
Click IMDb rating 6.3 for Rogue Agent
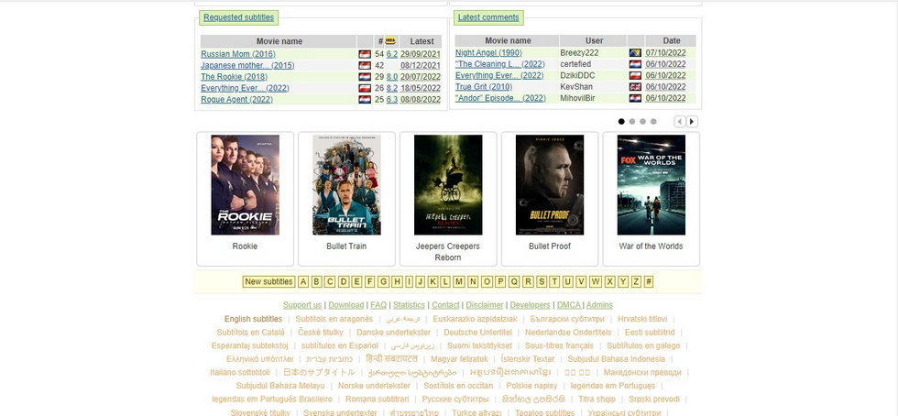392,99
